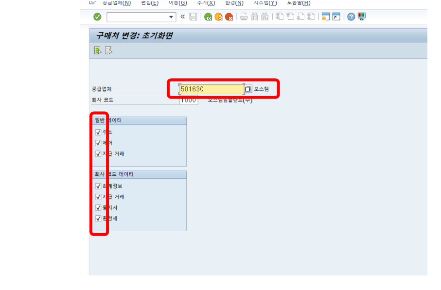Open the 시스템(Y) menu
The width and height of the screenshot is (441, 290).
point(265,3)
